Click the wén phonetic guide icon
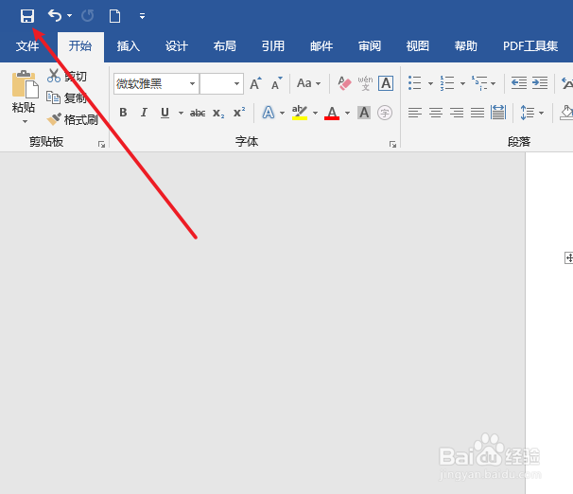 [x=365, y=83]
